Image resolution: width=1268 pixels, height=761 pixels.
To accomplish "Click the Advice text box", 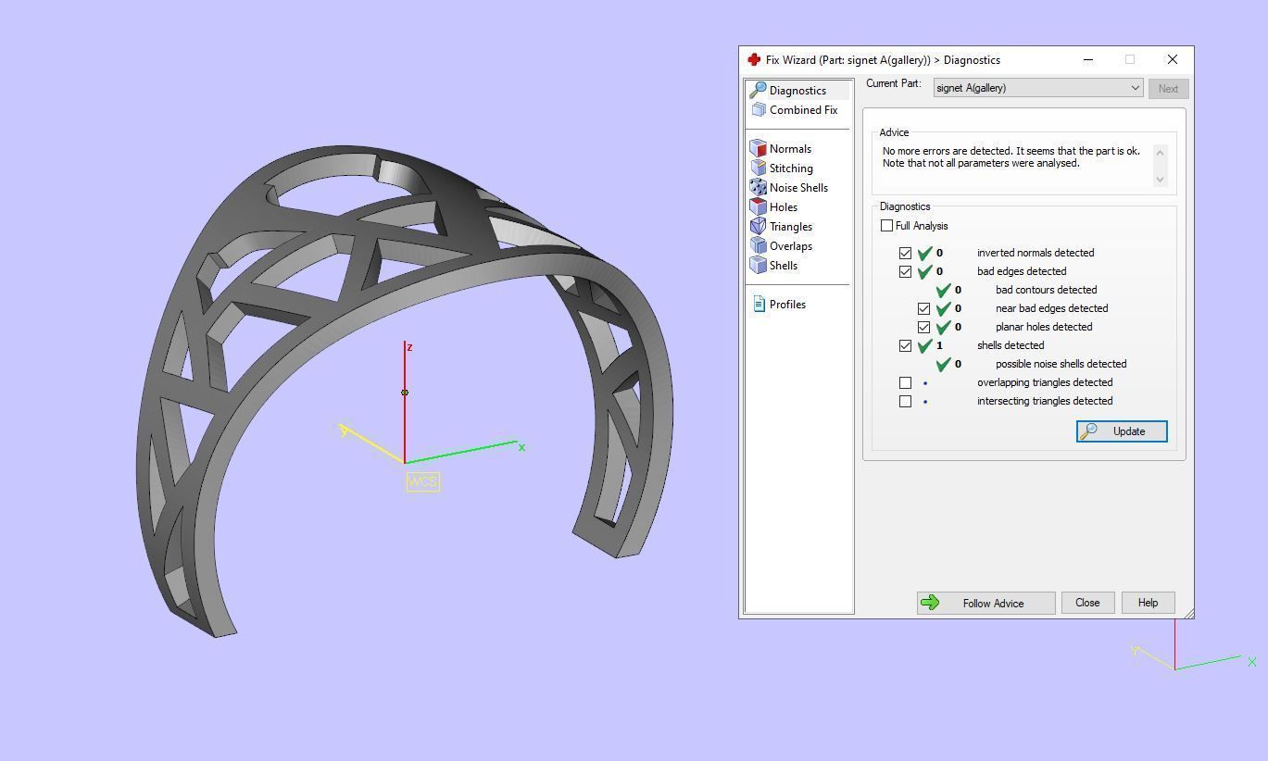I will click(1023, 165).
